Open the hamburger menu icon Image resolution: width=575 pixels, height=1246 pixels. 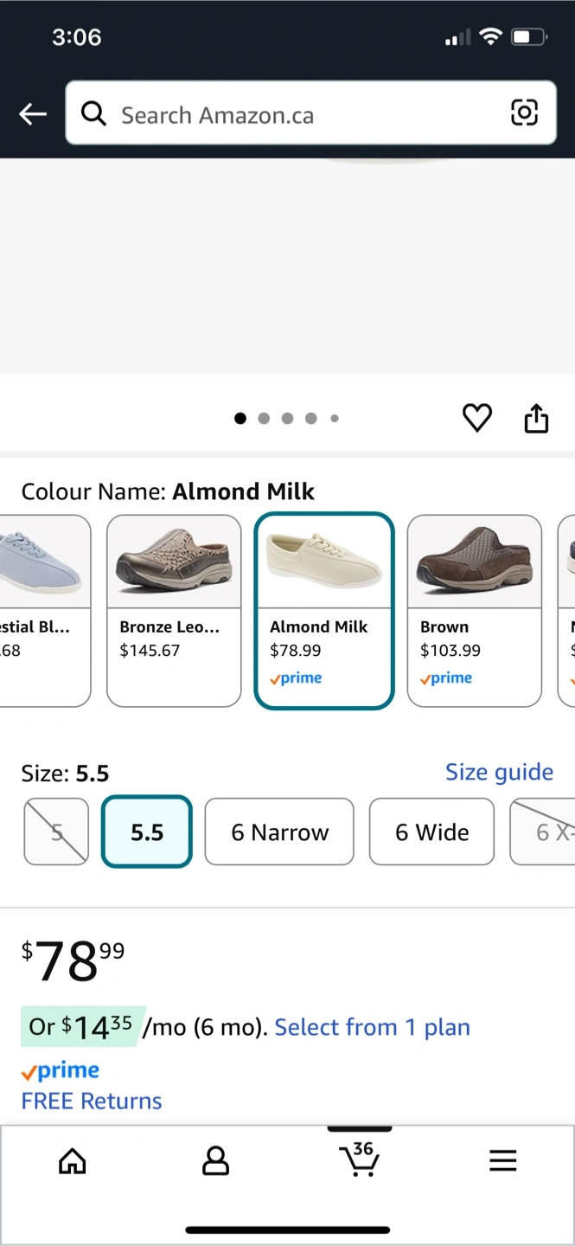(502, 1160)
